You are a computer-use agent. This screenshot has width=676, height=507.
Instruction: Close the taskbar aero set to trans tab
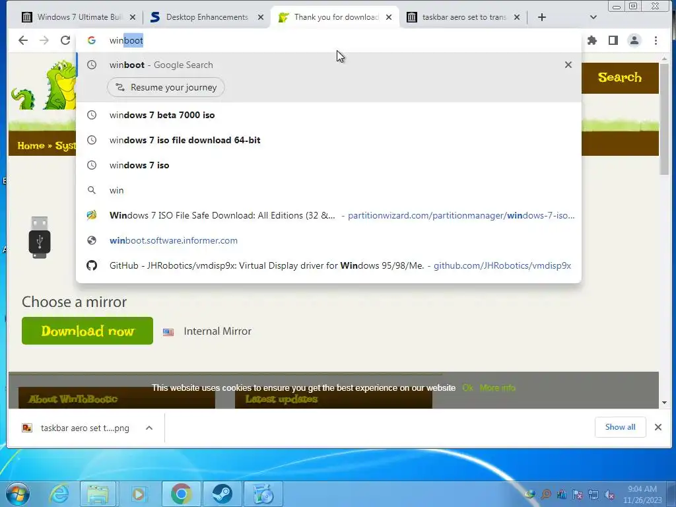point(517,17)
